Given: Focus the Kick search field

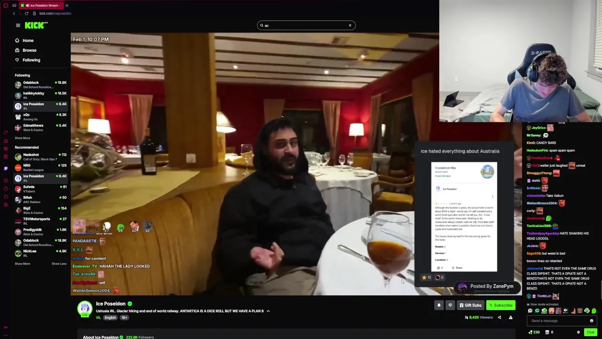Looking at the screenshot, I should pos(306,25).
